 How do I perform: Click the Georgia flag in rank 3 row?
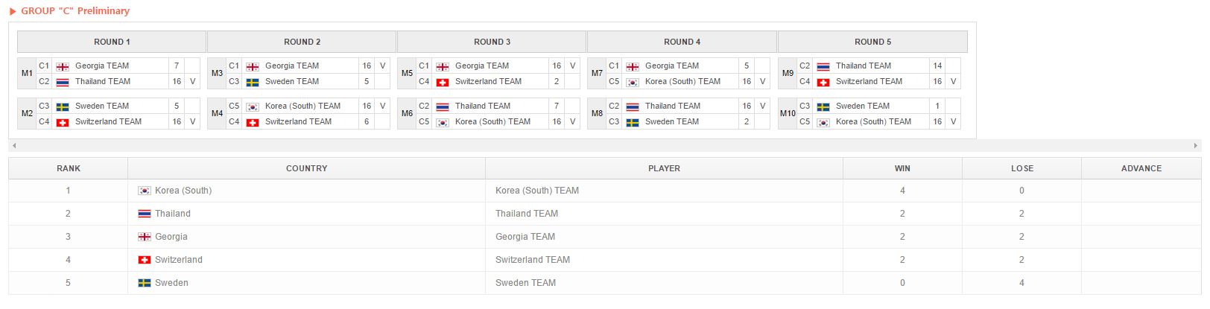click(145, 237)
